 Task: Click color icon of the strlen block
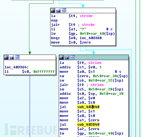coord(61,57)
